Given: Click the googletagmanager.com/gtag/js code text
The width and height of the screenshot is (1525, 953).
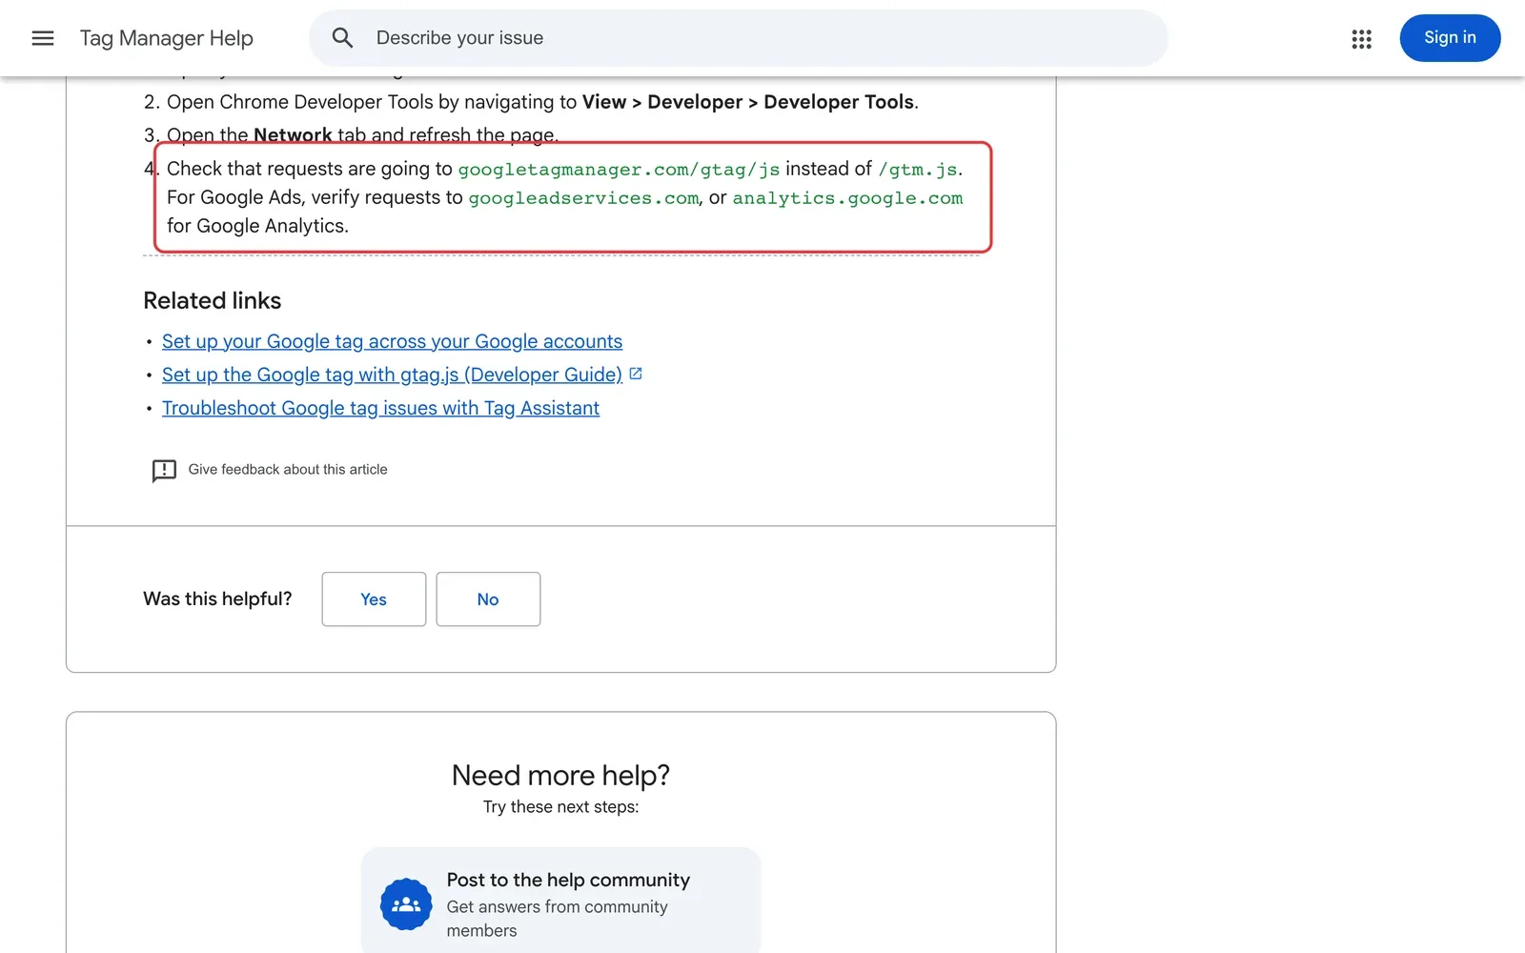Looking at the screenshot, I should [x=619, y=170].
